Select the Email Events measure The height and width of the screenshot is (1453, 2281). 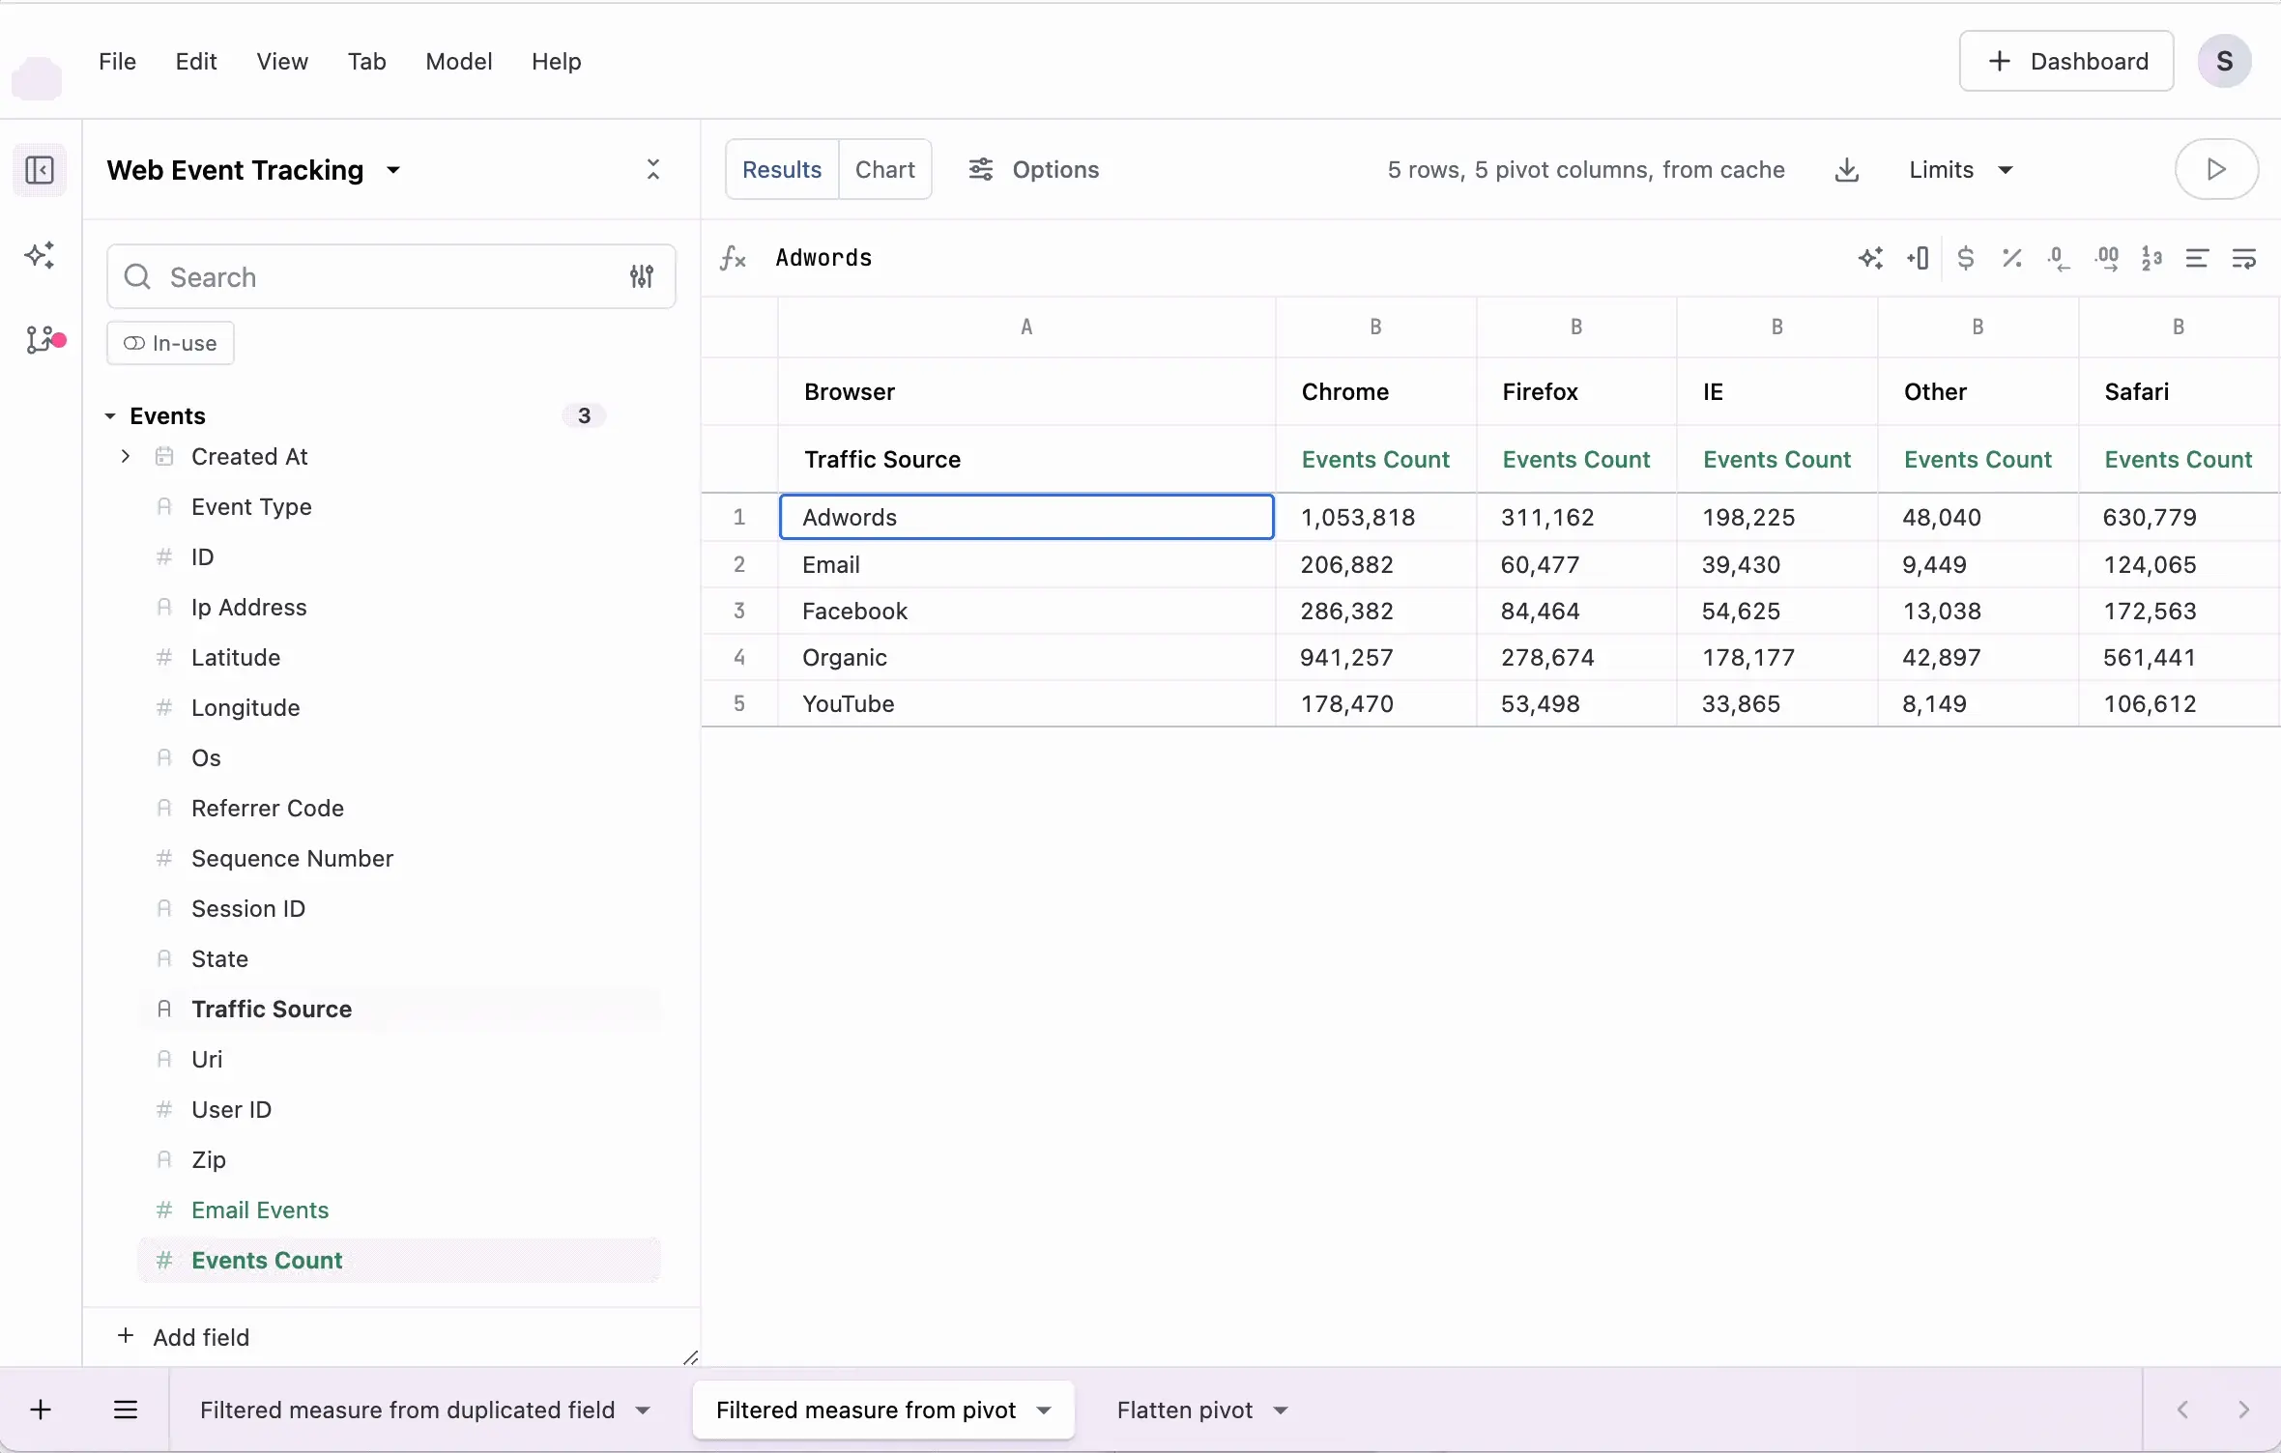[x=400, y=1210]
